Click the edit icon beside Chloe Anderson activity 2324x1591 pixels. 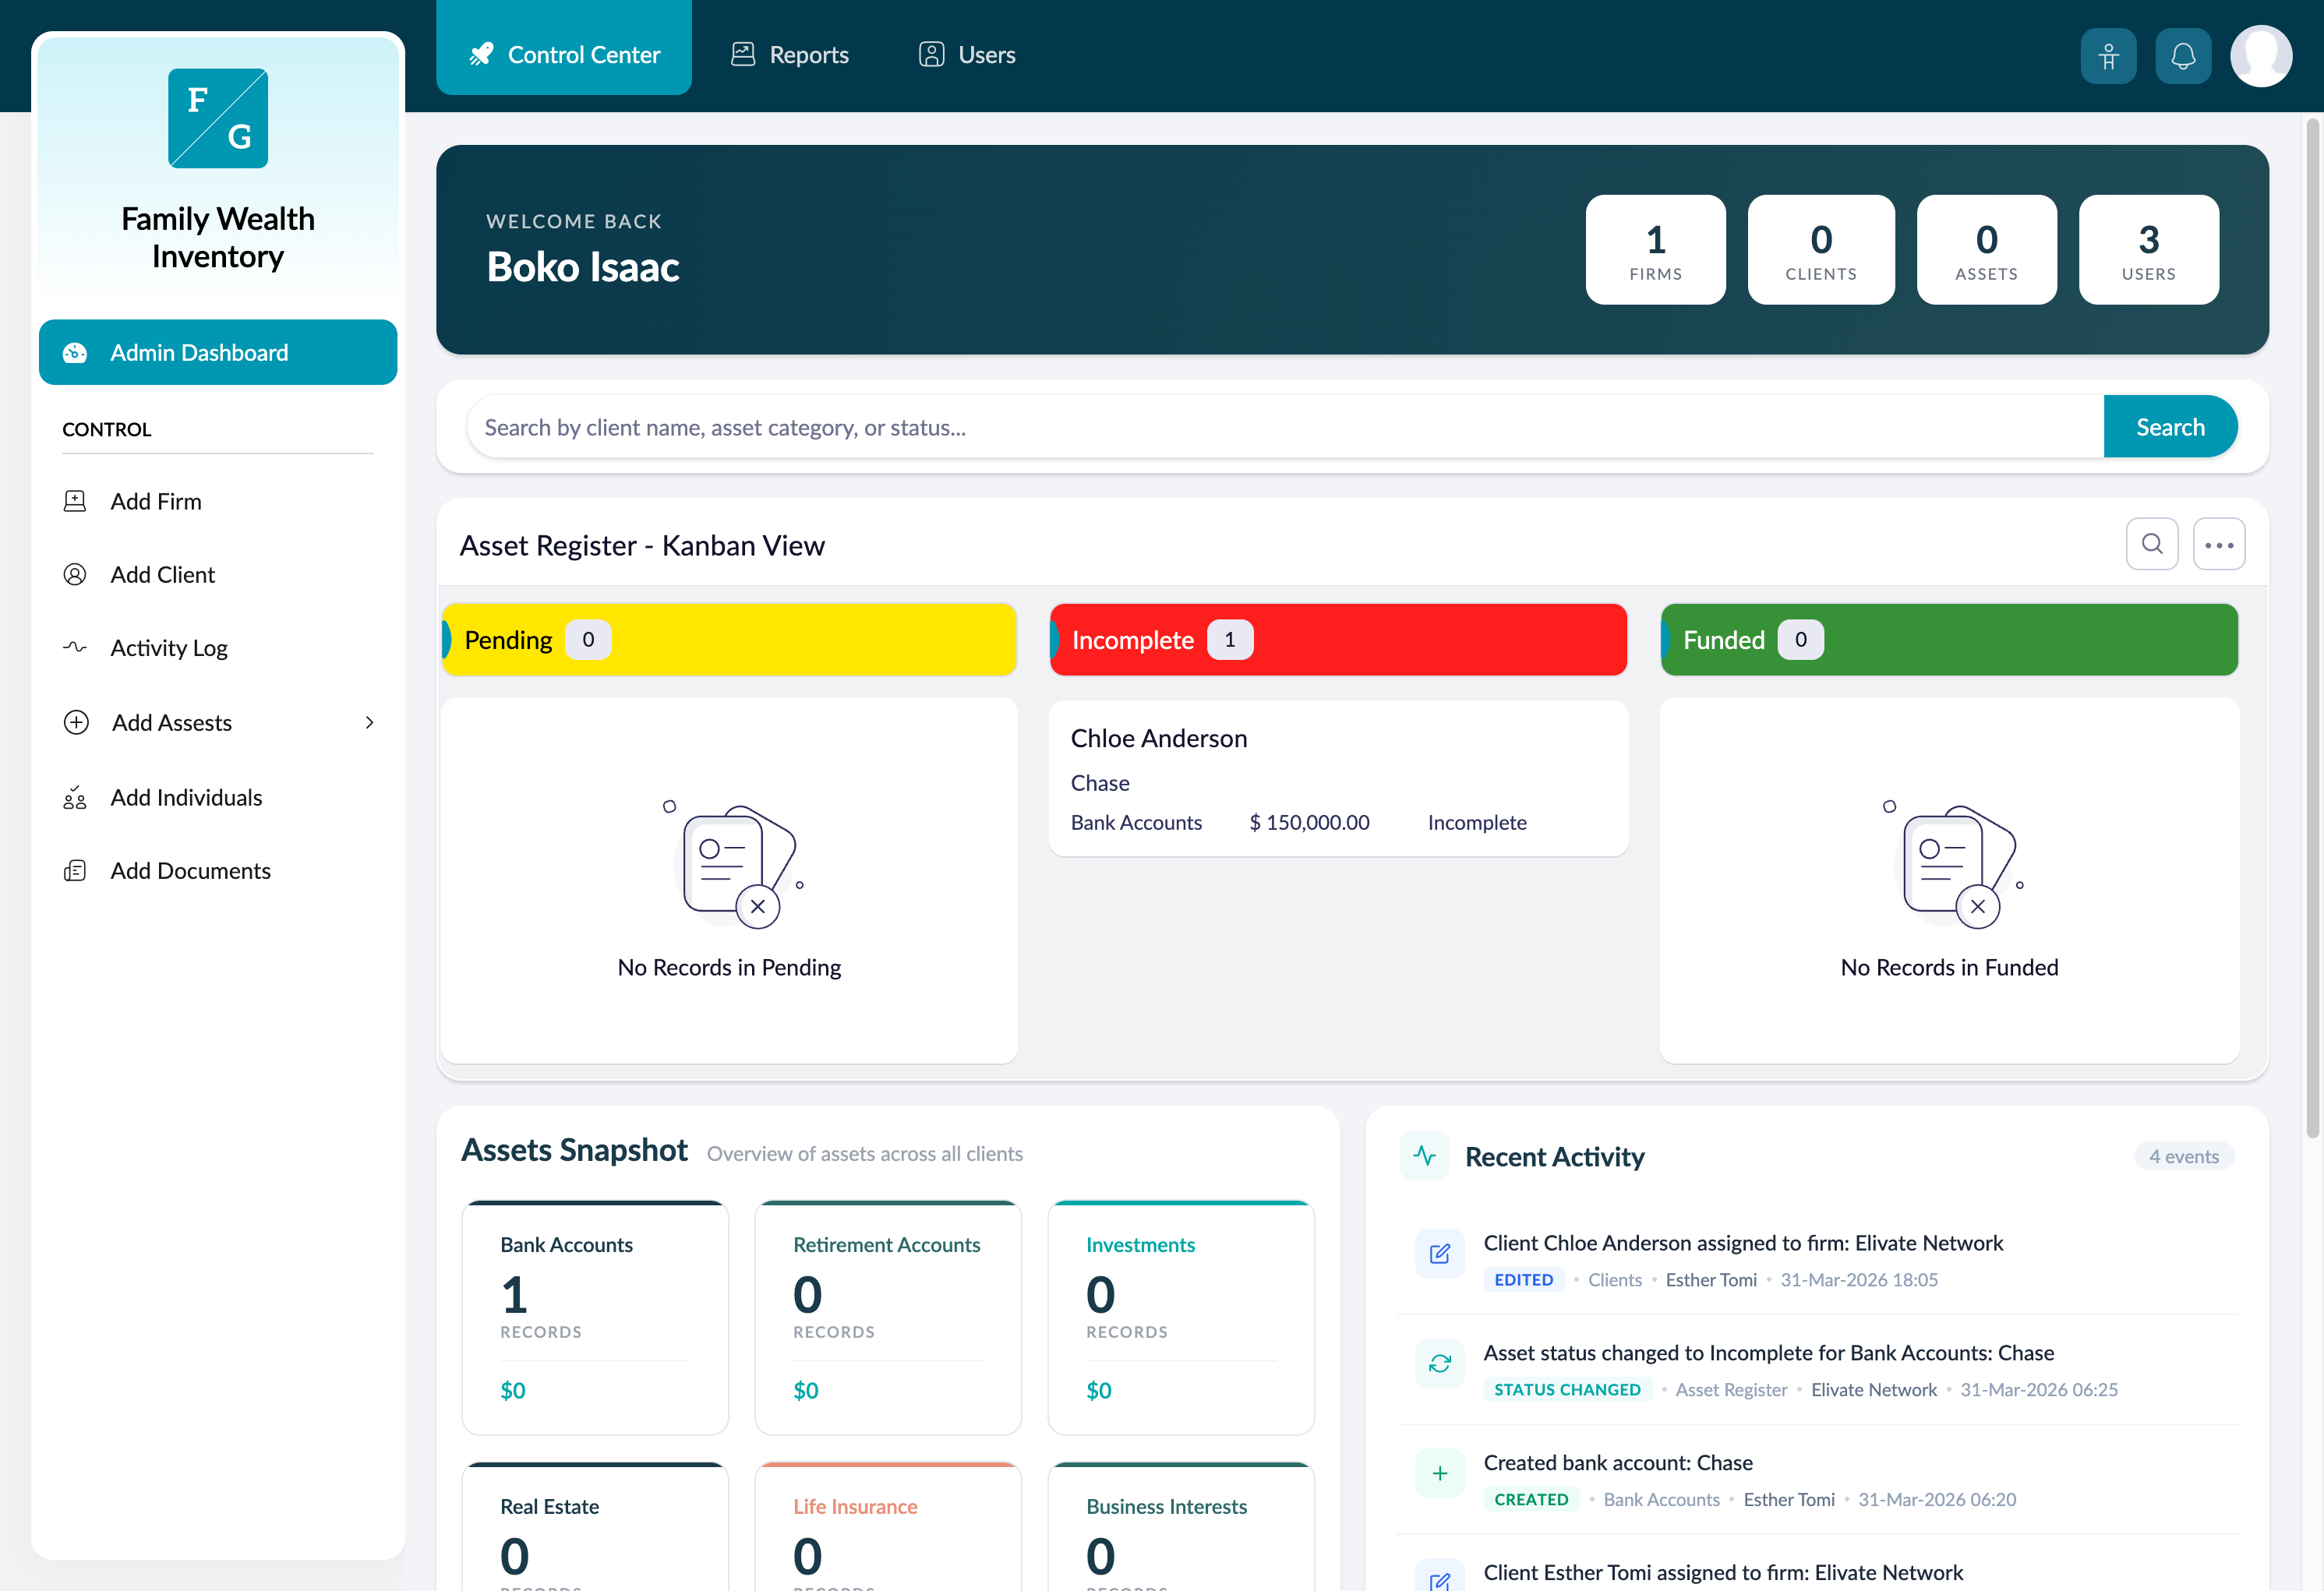coord(1440,1253)
